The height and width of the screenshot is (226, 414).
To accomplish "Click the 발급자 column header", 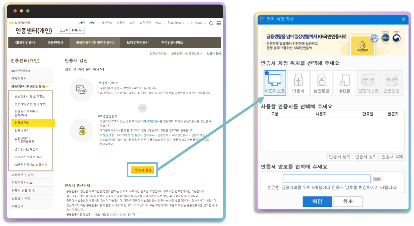I will [393, 114].
